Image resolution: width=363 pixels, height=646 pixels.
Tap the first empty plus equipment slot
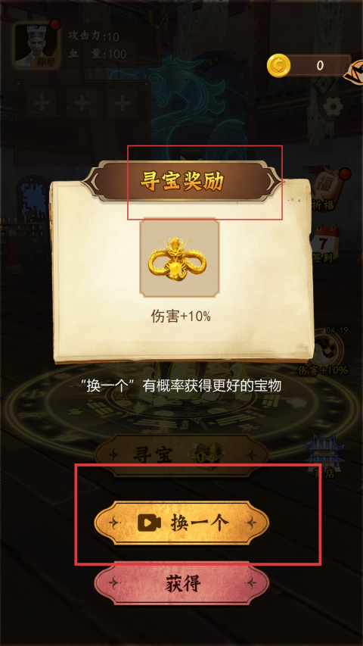click(x=42, y=102)
